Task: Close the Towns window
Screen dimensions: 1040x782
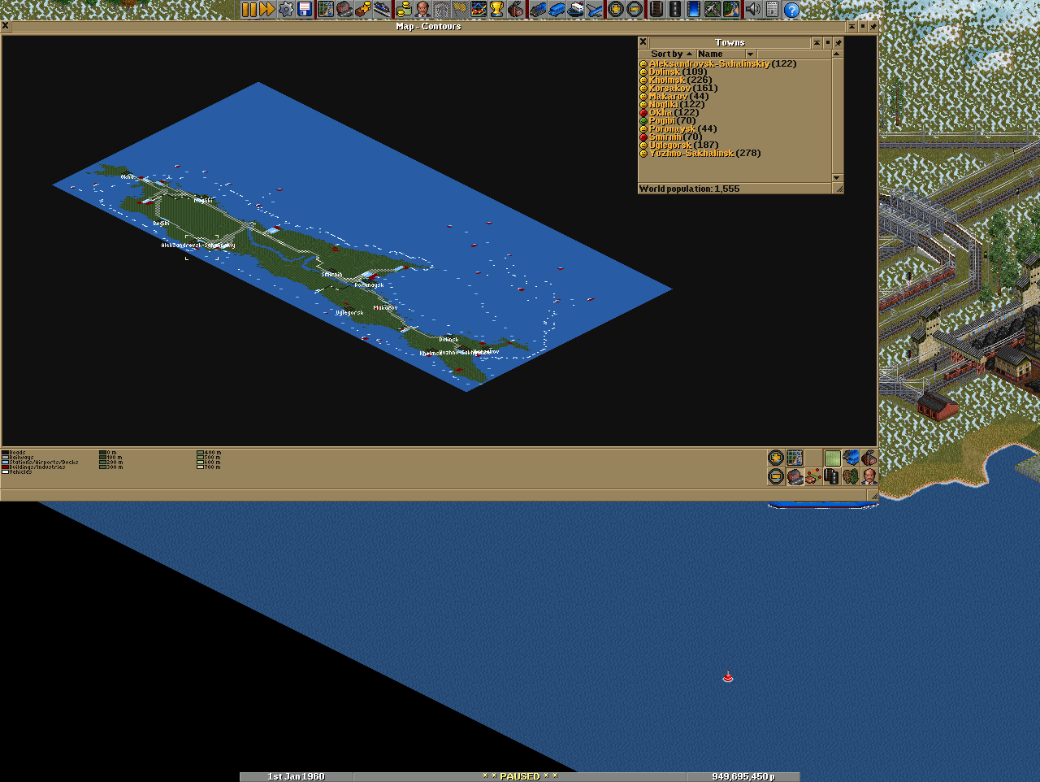Action: tap(643, 42)
